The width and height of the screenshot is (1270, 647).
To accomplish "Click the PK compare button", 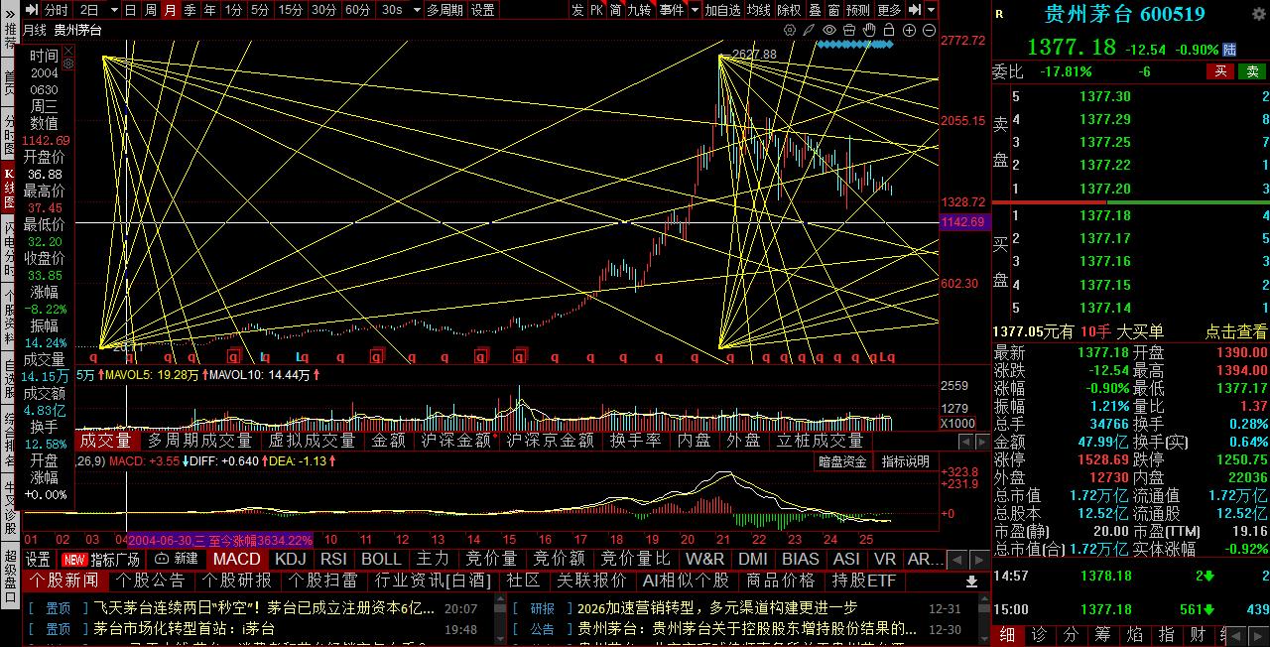I will (x=596, y=10).
